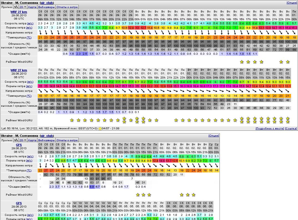Screen dimensions: 298x220
Task: Click the first rating star in the top WRF table
Action: [x=241, y=62]
